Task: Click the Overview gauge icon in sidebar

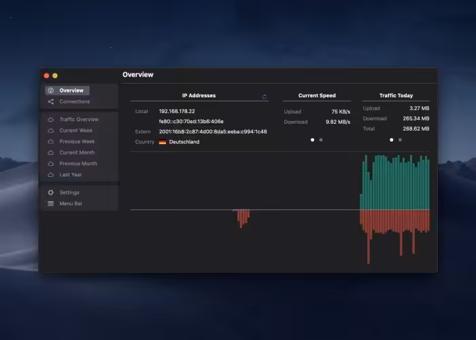Action: [51, 90]
